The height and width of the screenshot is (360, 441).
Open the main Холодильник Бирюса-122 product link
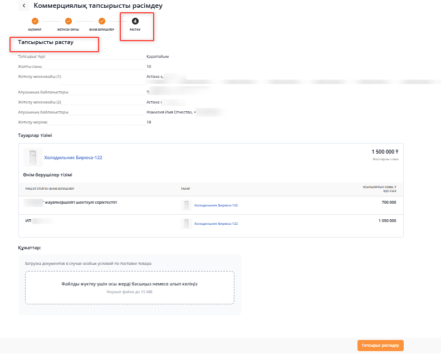[x=73, y=157]
